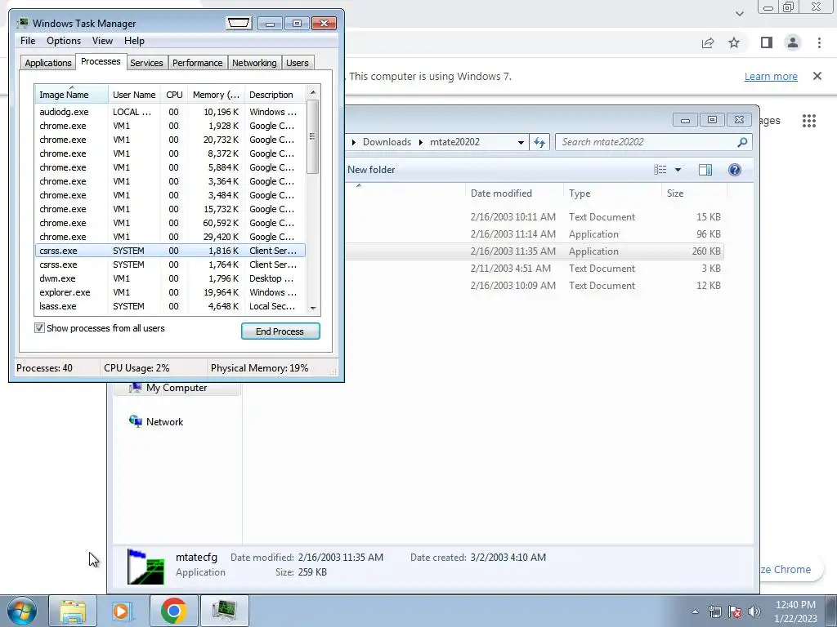
Task: Switch to Chrome taskbar icon
Action: pos(173,611)
